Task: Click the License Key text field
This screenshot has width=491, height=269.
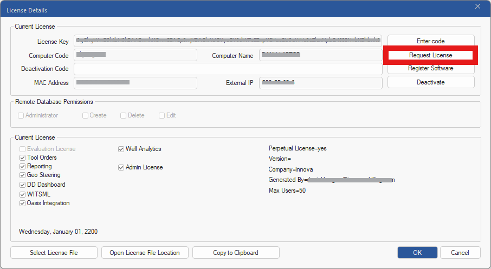Action: [x=228, y=41]
